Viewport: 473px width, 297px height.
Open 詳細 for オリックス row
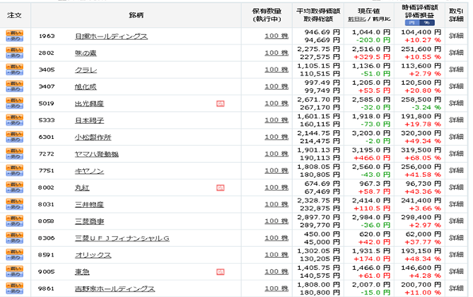pos(456,255)
